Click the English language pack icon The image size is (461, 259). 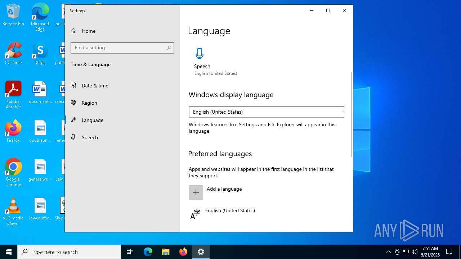pyautogui.click(x=195, y=214)
